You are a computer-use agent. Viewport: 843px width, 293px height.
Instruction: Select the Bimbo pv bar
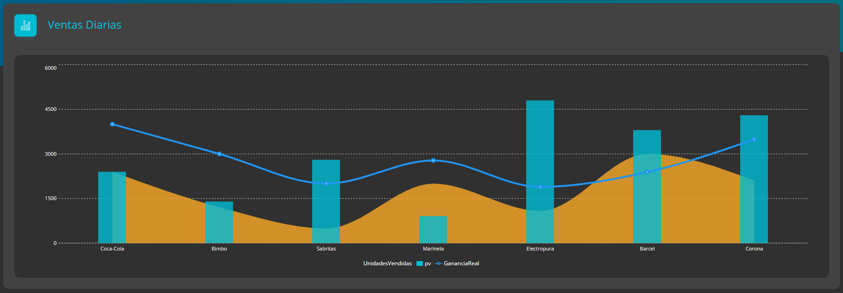pos(219,222)
